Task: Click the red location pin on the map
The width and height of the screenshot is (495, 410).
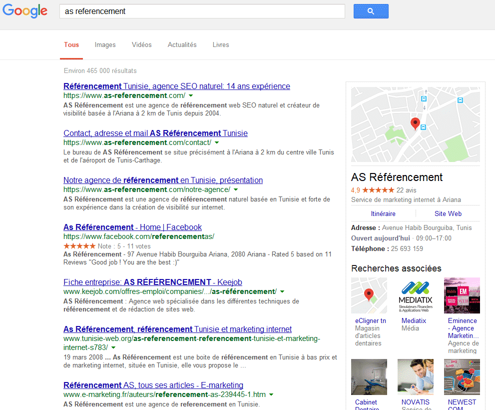Action: (x=415, y=123)
